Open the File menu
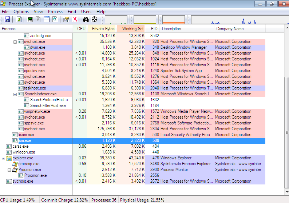Screen dimensions: 289x203 [x=5, y=12]
